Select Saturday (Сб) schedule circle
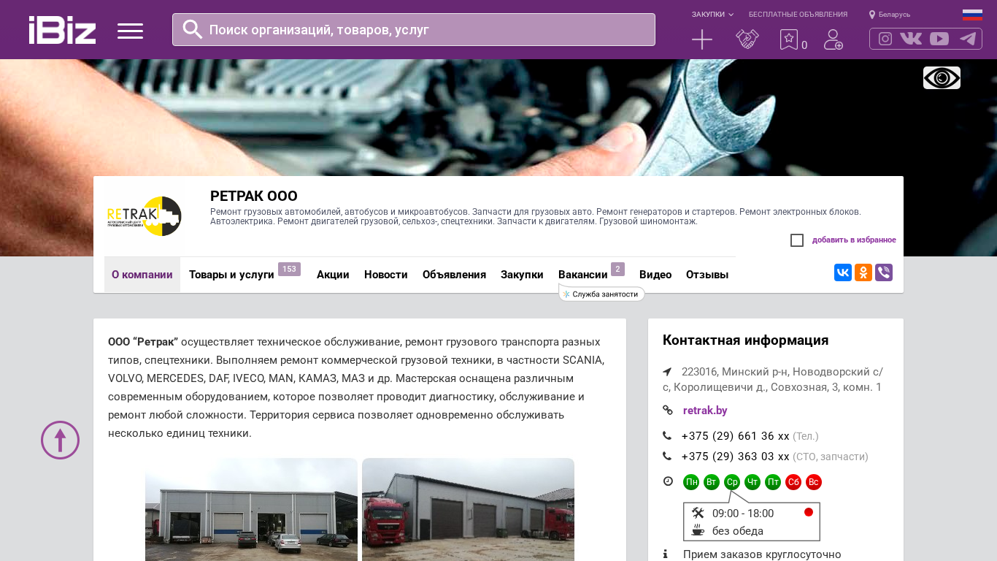Viewport: 997px width, 561px height. (x=793, y=482)
